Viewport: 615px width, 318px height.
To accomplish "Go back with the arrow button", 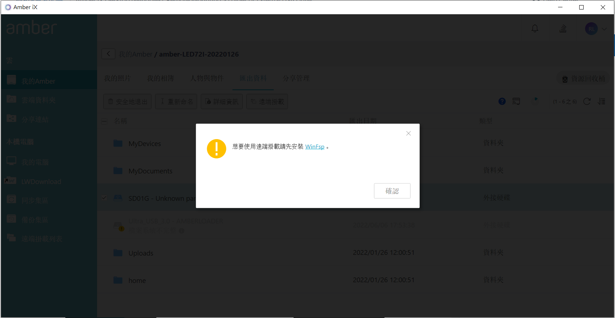I will tap(108, 54).
